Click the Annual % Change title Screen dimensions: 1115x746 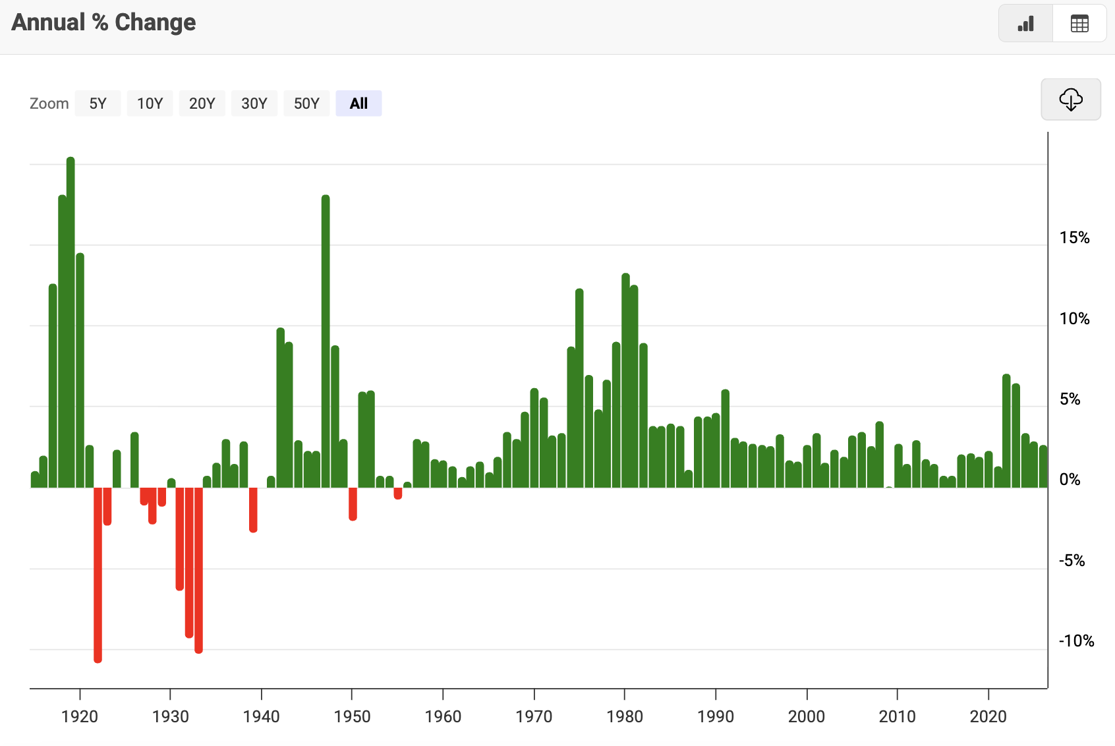103,22
